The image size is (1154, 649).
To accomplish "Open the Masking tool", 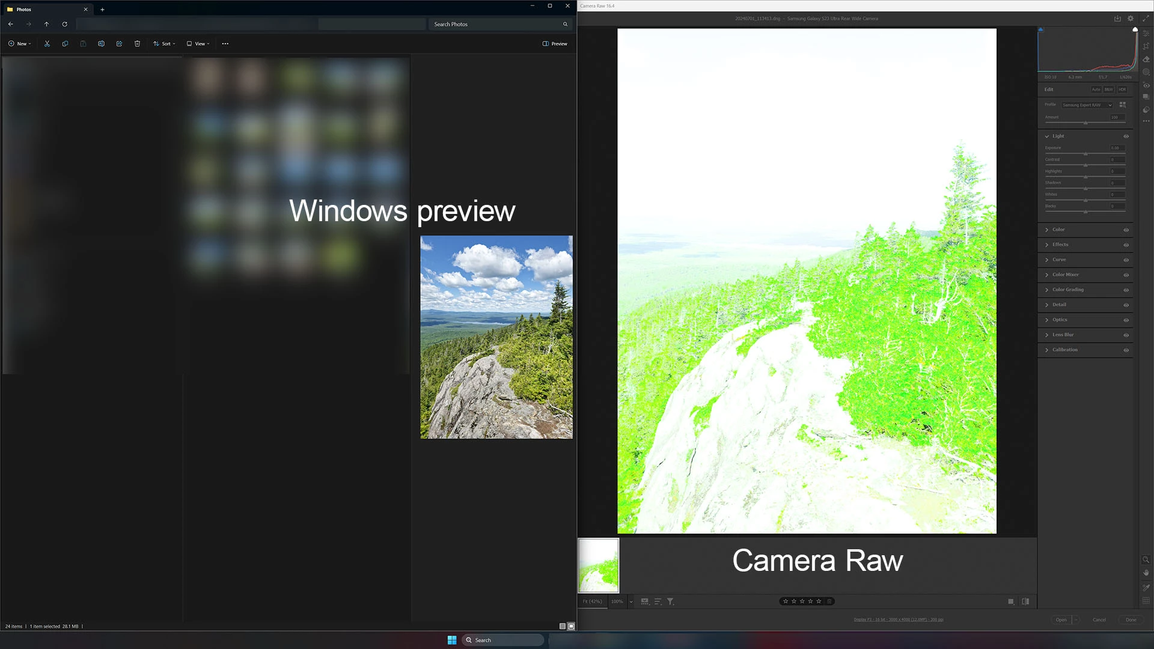I will point(1146,72).
